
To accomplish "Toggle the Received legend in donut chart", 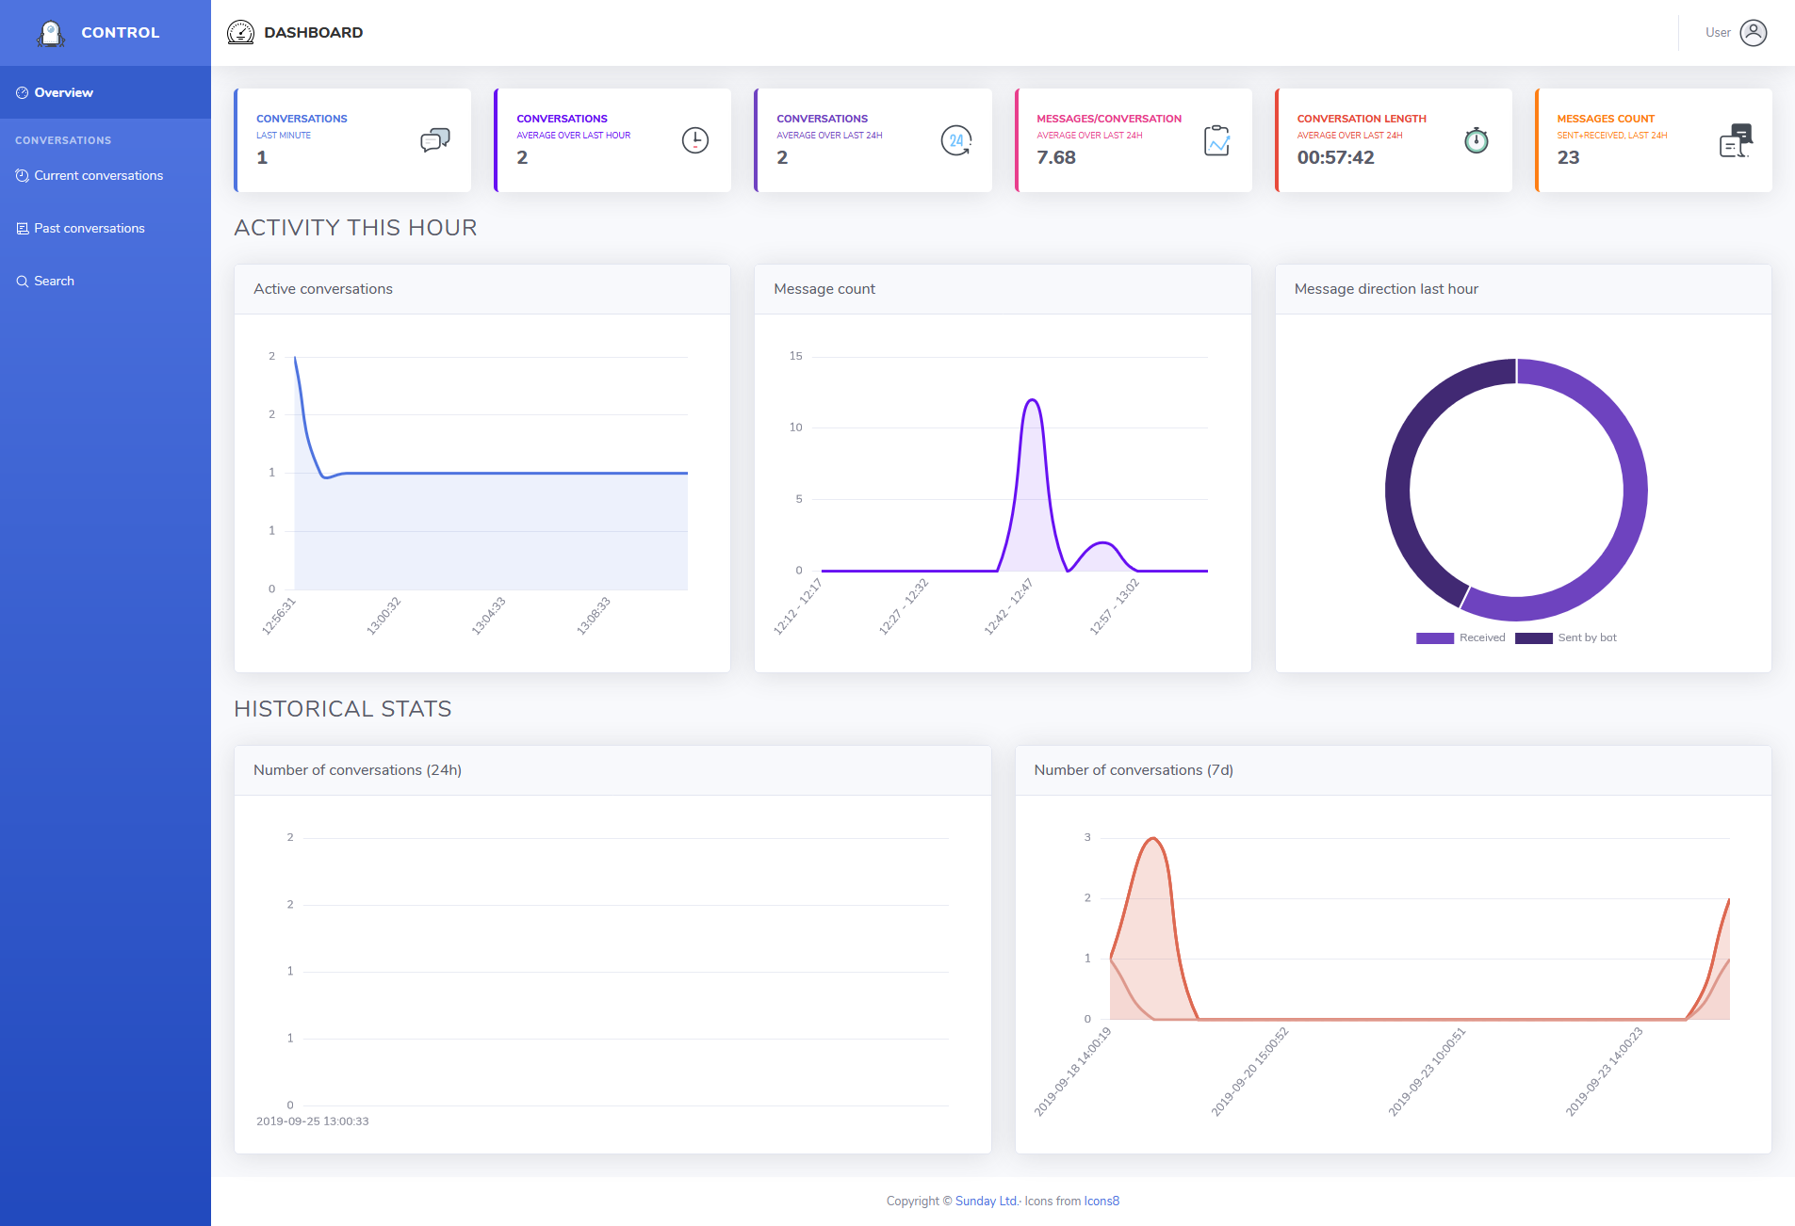I will (x=1461, y=638).
